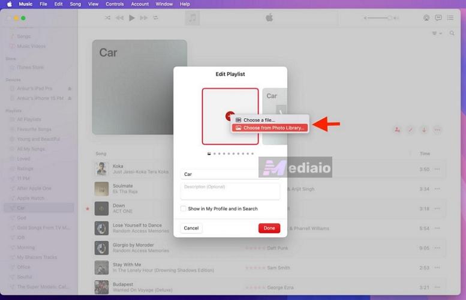The image size is (466, 300).
Task: Click Cancel in Edit Playlist dialog
Action: point(191,228)
